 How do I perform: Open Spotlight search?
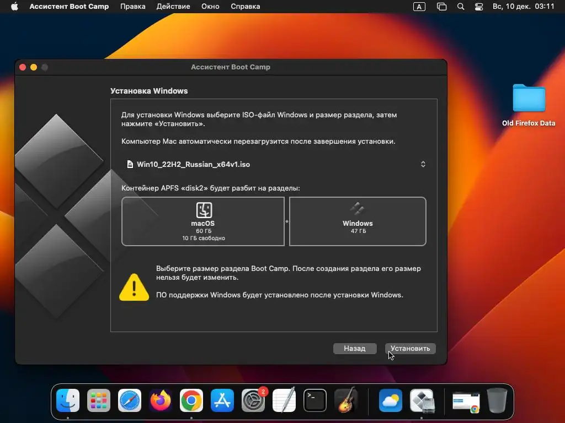[x=461, y=7]
